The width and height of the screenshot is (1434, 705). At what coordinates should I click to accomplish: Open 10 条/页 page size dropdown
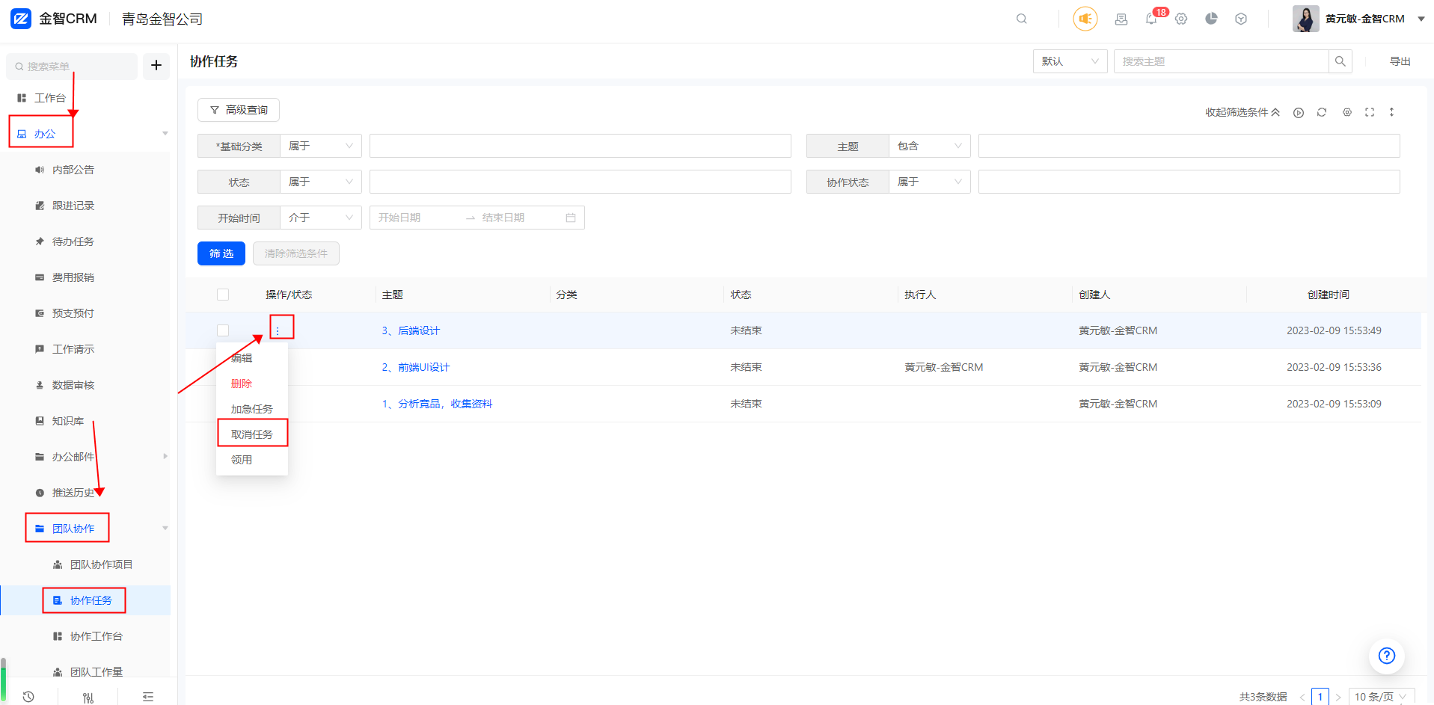pos(1382,697)
